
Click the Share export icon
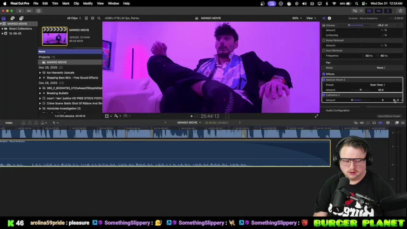[400, 11]
